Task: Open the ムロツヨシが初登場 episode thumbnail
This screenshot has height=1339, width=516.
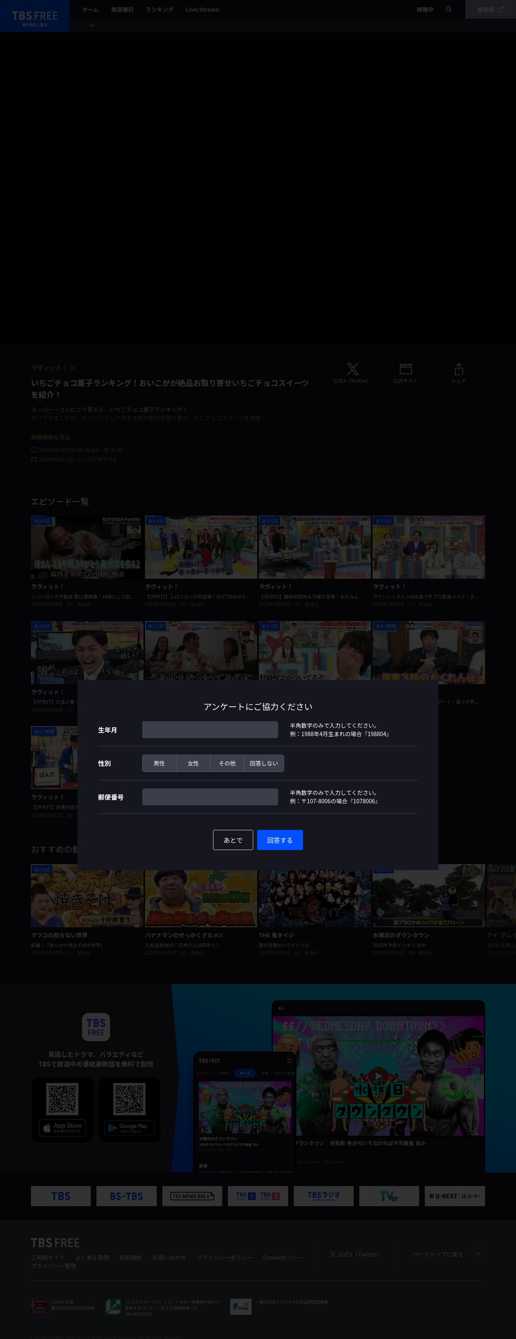Action: click(x=201, y=547)
